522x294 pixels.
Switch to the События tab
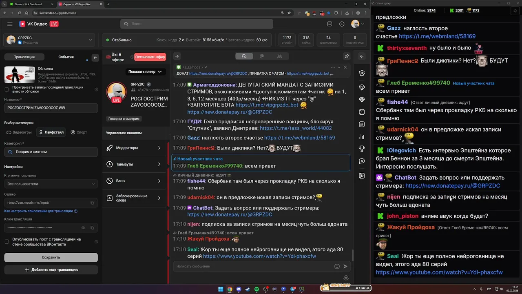point(66,57)
